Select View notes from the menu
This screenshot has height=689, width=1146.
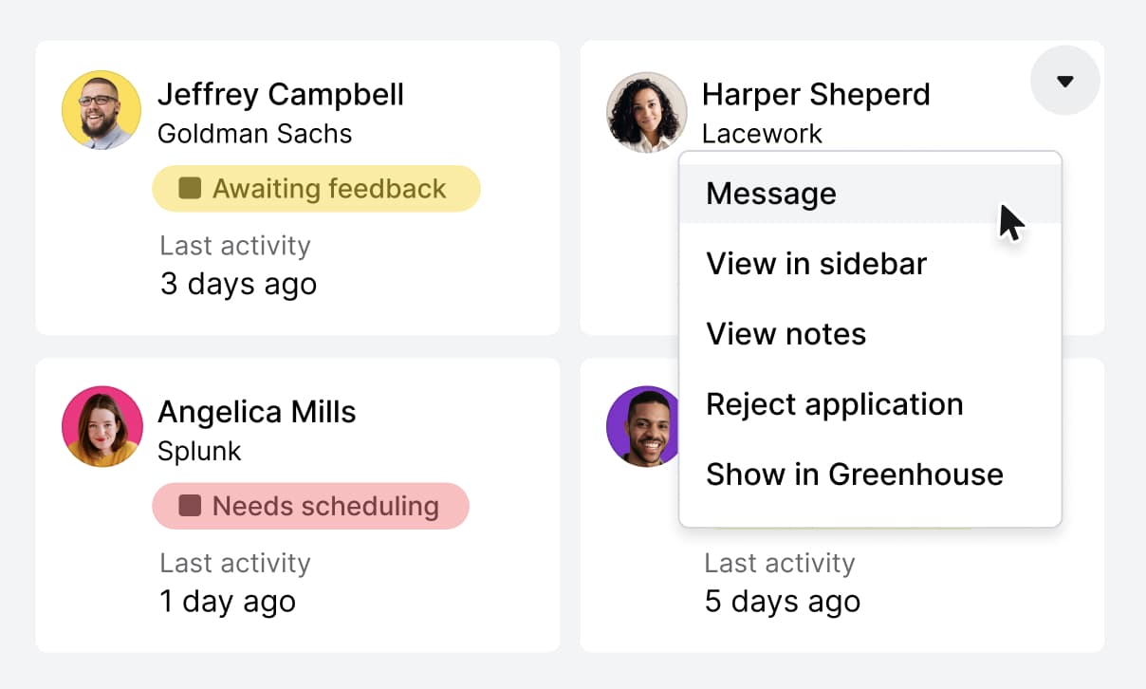point(786,334)
